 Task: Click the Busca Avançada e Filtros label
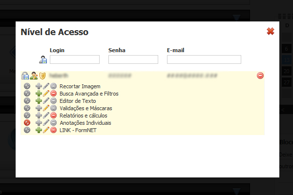89,94
